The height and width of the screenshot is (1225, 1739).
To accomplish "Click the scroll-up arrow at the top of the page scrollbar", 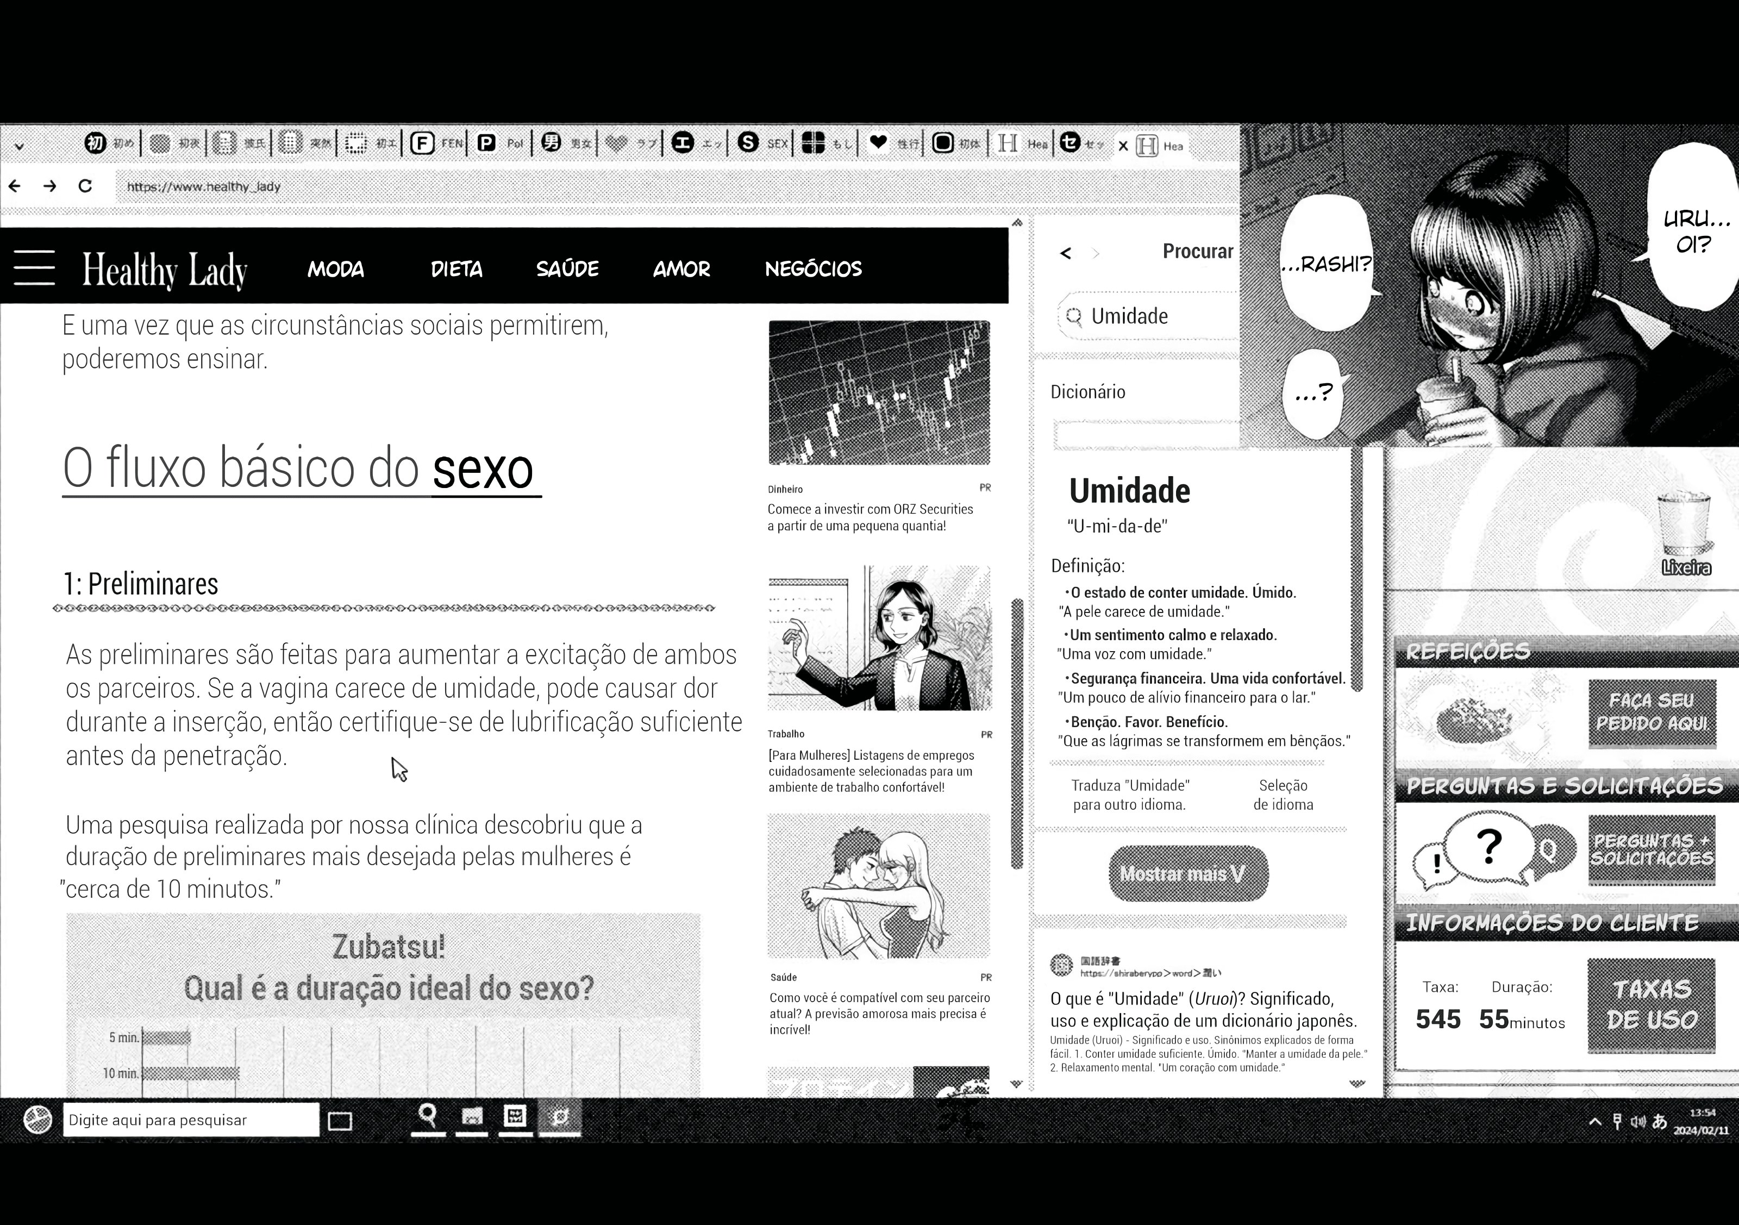I will 1017,223.
